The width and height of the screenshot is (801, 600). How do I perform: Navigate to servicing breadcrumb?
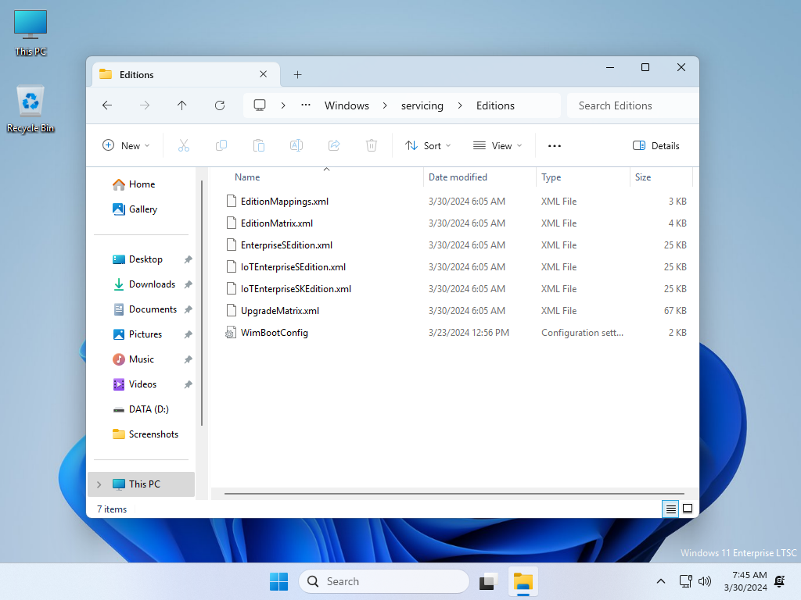(422, 105)
